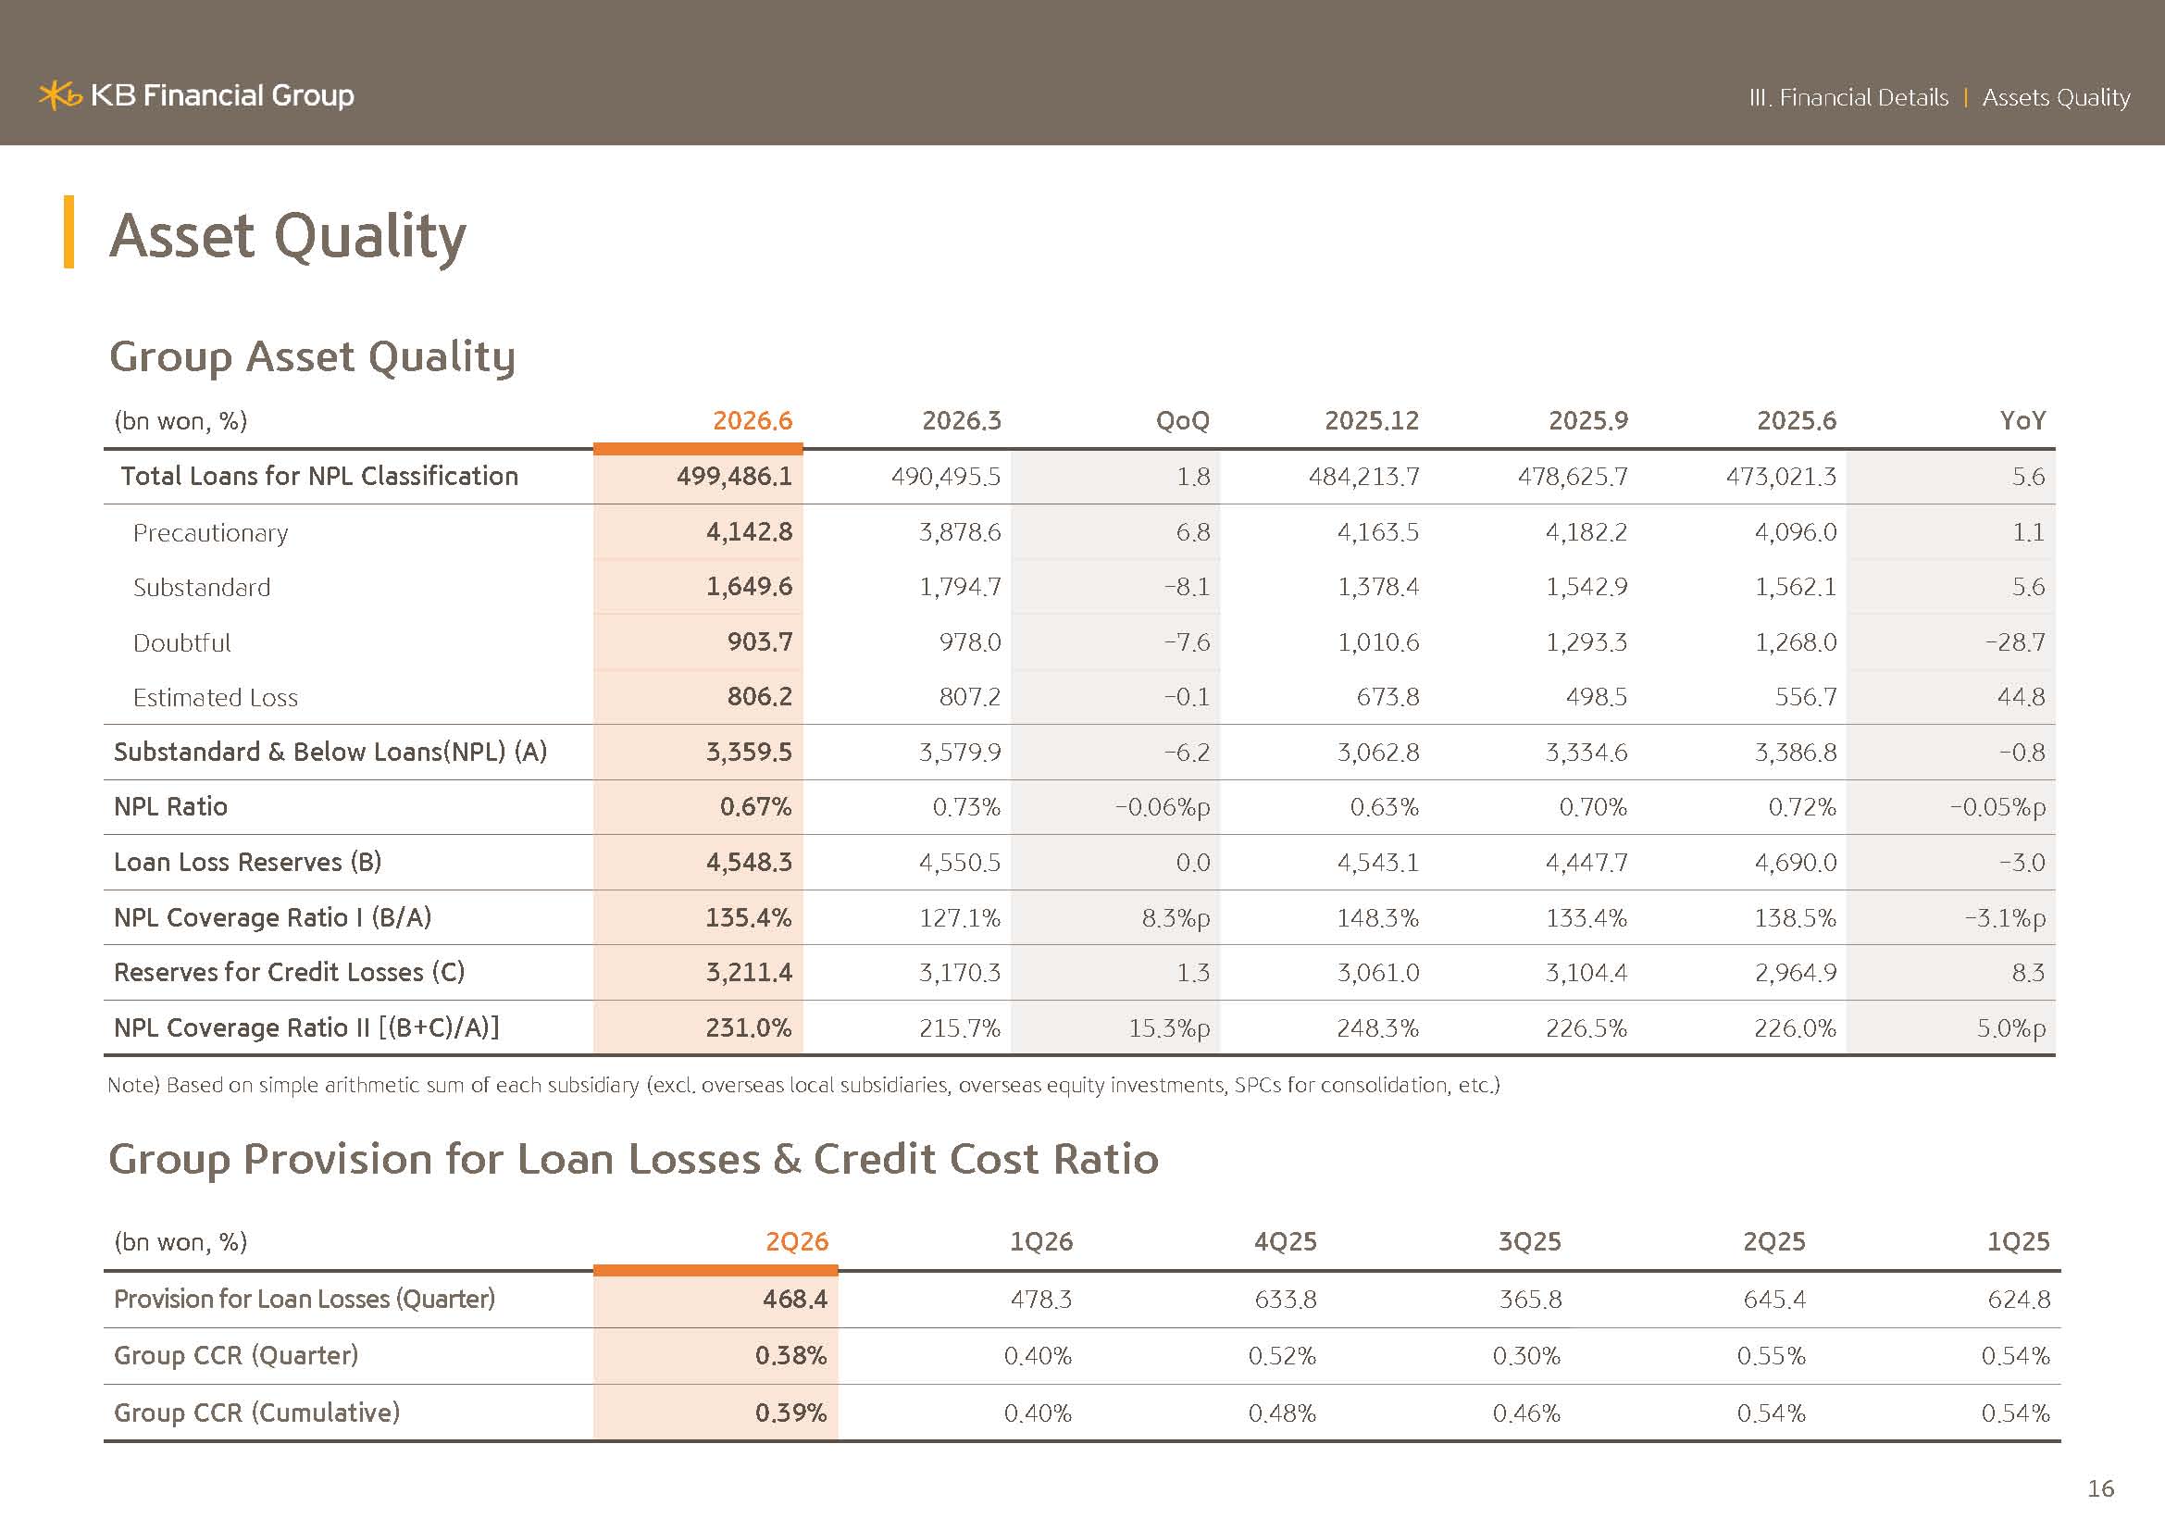Viewport: 2165px width, 1531px height.
Task: Select the 'NPL Ratio' row label
Action: (x=170, y=807)
